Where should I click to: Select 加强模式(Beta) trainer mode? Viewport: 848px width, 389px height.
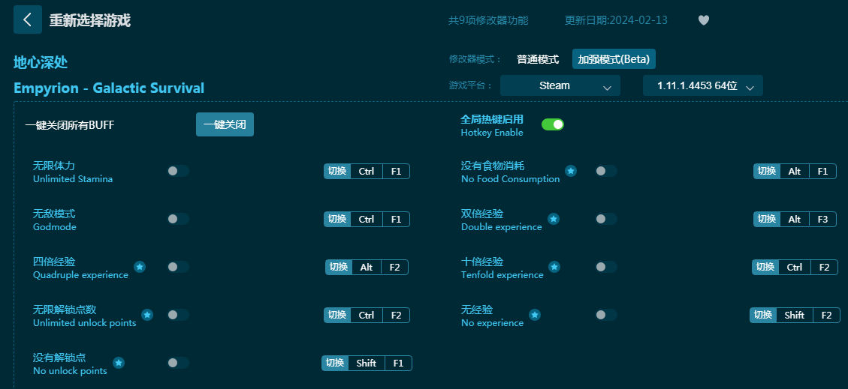tap(614, 58)
